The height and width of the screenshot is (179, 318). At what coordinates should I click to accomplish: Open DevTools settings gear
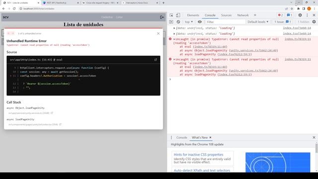coord(300,15)
